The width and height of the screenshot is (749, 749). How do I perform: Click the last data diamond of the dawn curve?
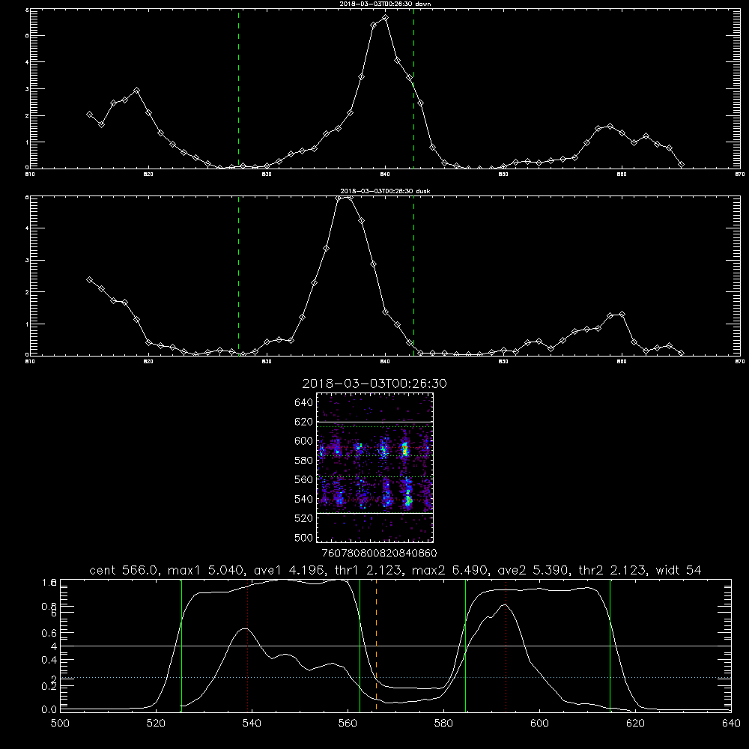681,164
